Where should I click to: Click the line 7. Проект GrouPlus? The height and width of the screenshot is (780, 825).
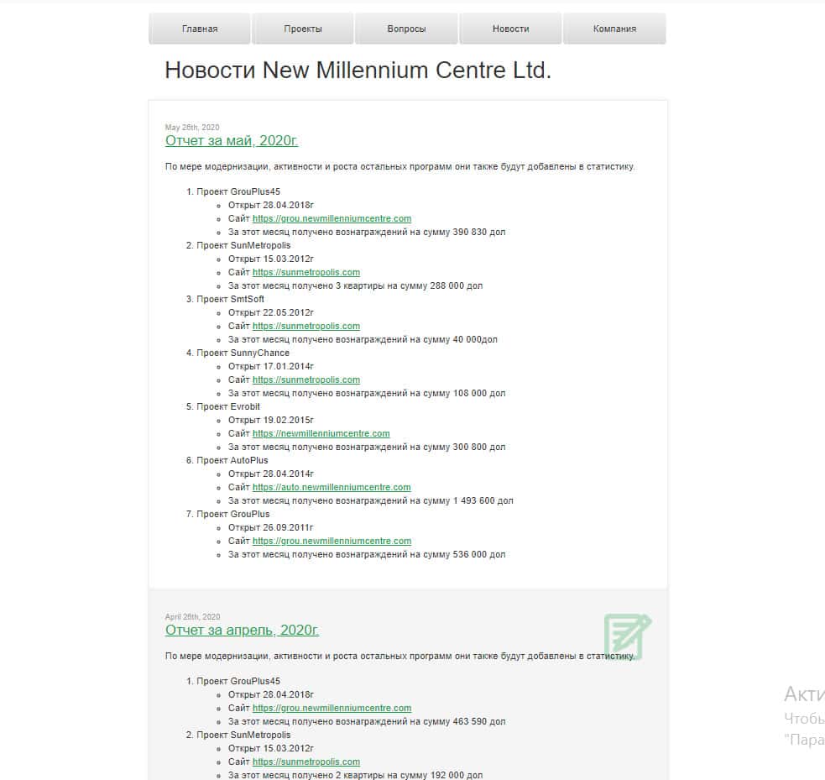coord(227,514)
